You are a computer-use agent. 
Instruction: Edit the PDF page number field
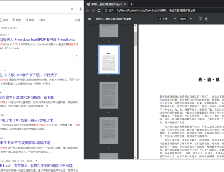tap(160, 19)
